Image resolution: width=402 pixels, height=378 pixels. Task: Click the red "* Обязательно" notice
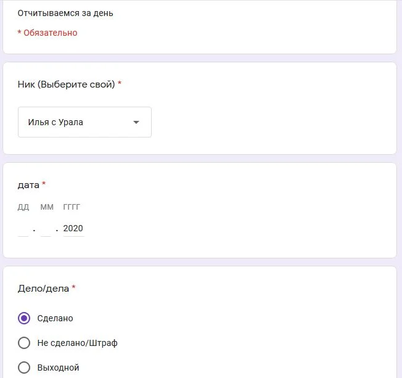click(47, 33)
